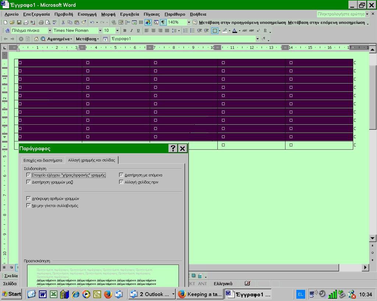Open the zoom level dropdown
The width and height of the screenshot is (377, 301).
[x=188, y=22]
